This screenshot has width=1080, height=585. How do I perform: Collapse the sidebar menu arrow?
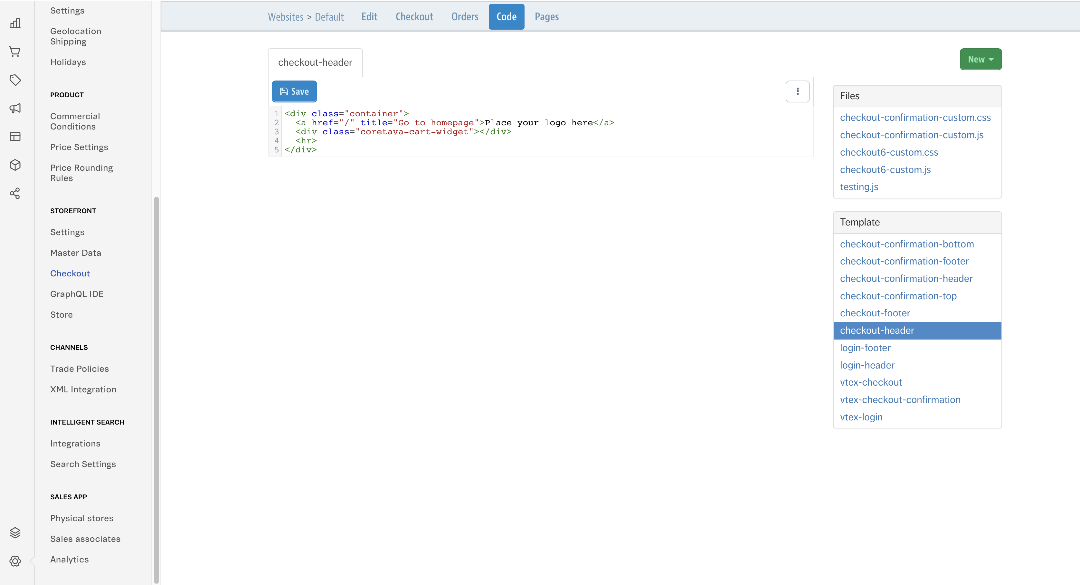pos(32,561)
